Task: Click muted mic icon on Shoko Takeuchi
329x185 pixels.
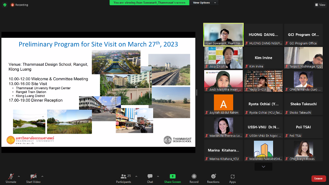Action: tap(287, 113)
